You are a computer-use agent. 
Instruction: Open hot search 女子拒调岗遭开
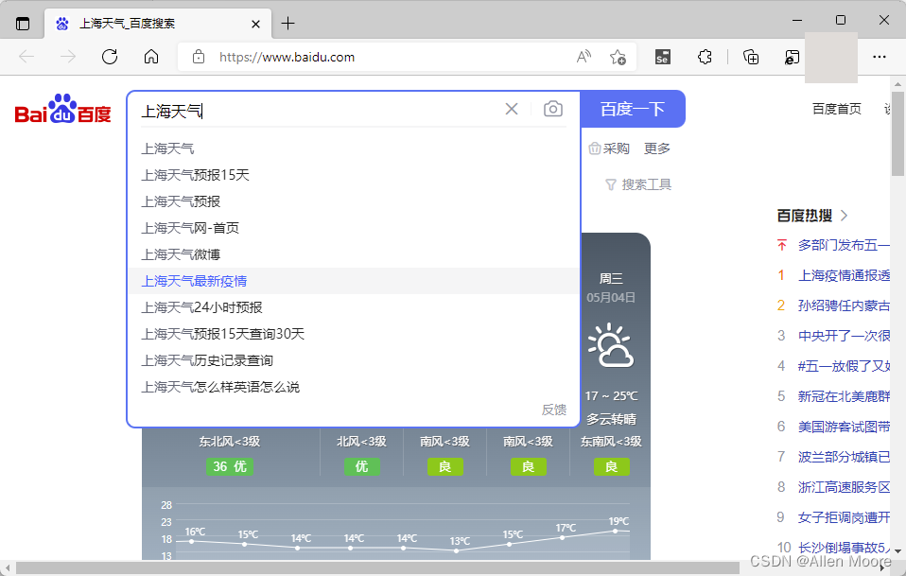pyautogui.click(x=844, y=517)
